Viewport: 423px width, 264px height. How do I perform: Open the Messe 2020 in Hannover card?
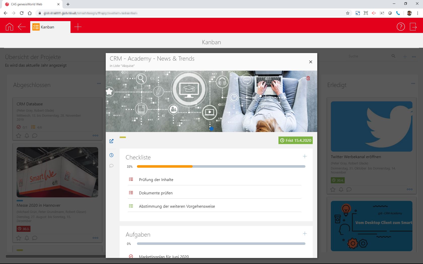point(39,205)
